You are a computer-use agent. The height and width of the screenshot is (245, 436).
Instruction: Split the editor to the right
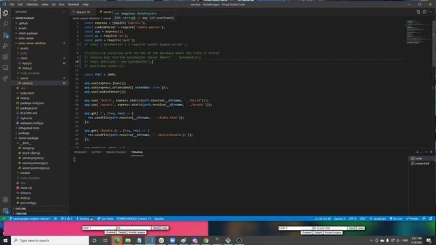coord(424,12)
